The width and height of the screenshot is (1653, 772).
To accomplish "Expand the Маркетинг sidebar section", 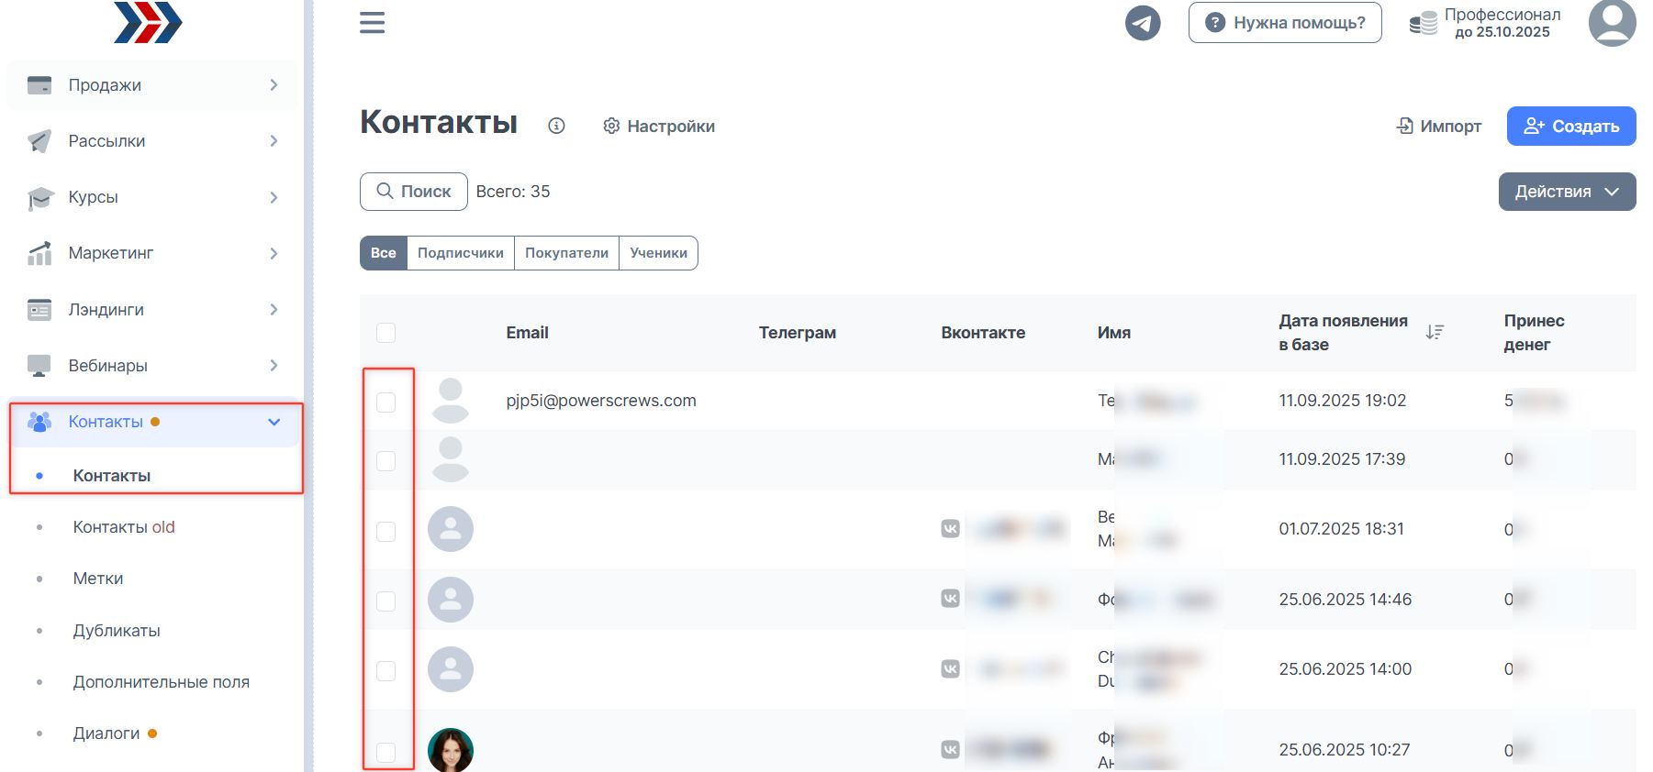I will (152, 253).
